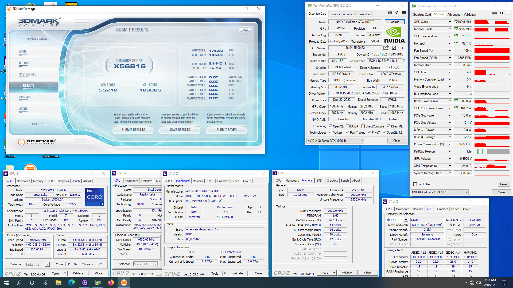
Task: Click SUBMIT SAVED button
Action: 226,130
